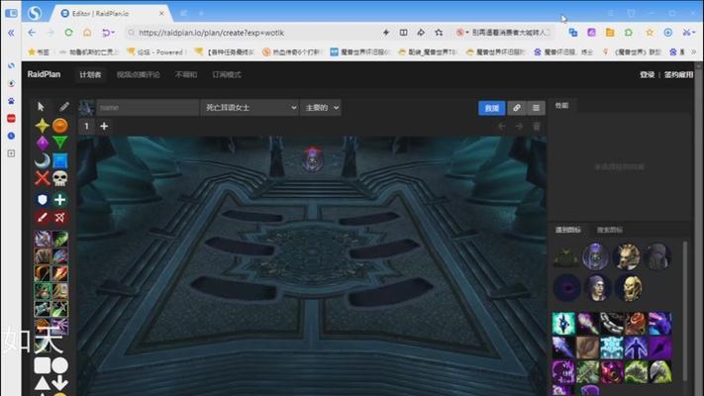Click the login link at top right

click(647, 75)
